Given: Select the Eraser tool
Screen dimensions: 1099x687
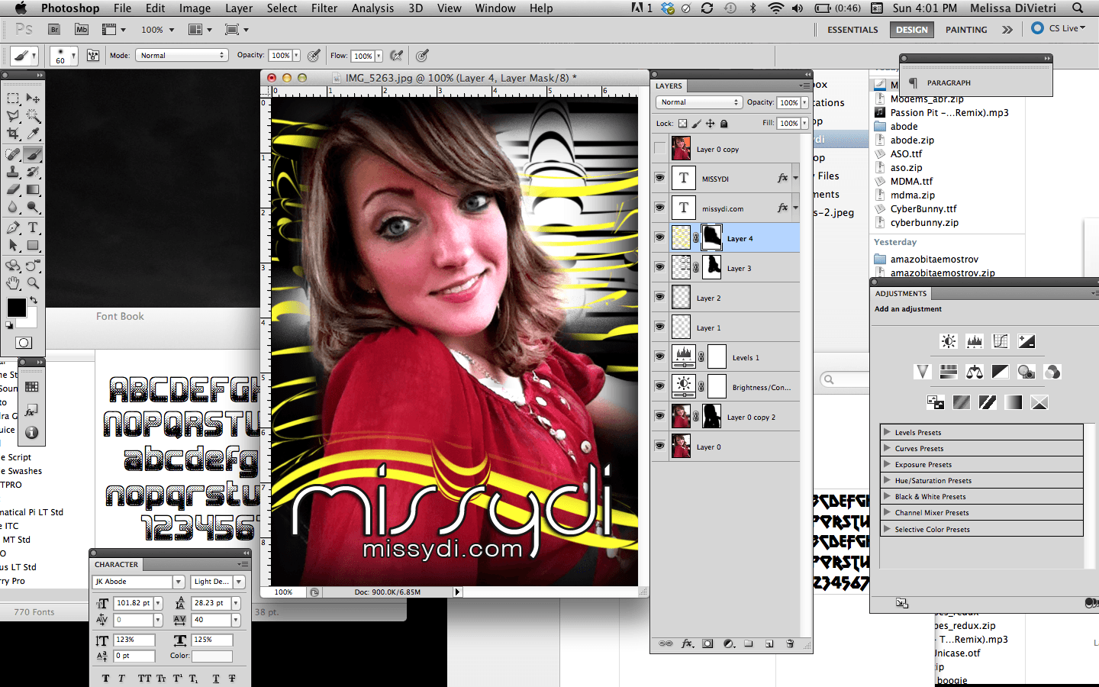Looking at the screenshot, I should 13,189.
